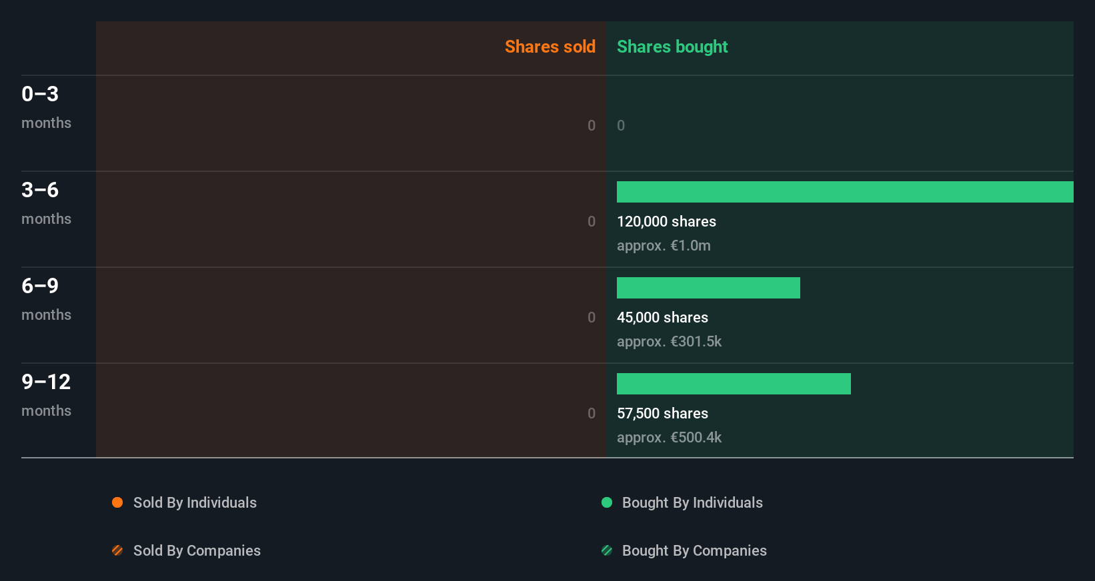Click the 57,500 shares value text
This screenshot has height=581, width=1095.
click(x=662, y=413)
